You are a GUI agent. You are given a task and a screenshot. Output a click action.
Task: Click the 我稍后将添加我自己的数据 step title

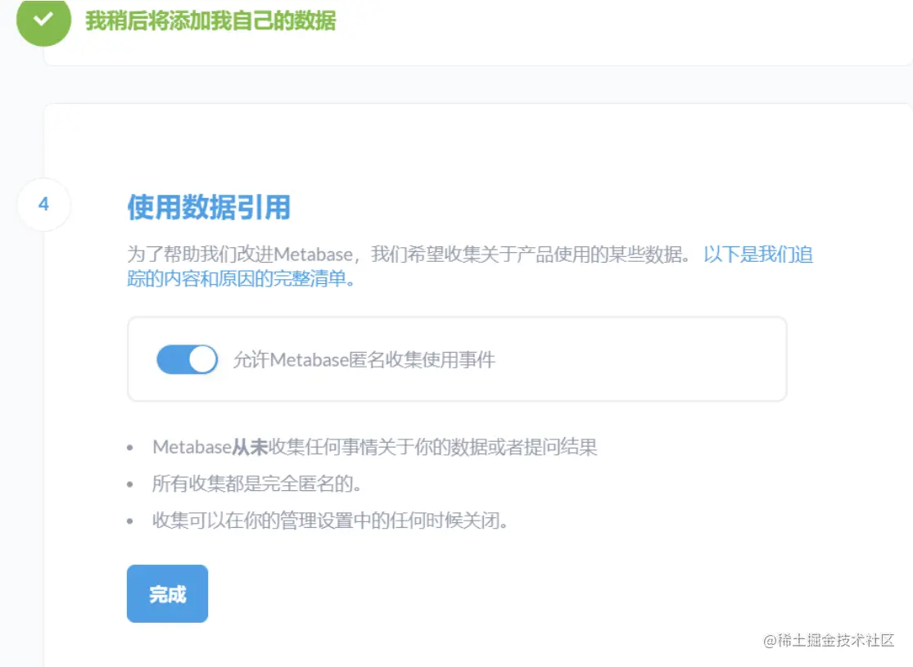pyautogui.click(x=210, y=20)
